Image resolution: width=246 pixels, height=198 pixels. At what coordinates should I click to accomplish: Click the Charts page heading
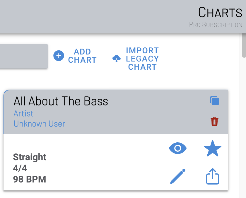click(x=220, y=13)
